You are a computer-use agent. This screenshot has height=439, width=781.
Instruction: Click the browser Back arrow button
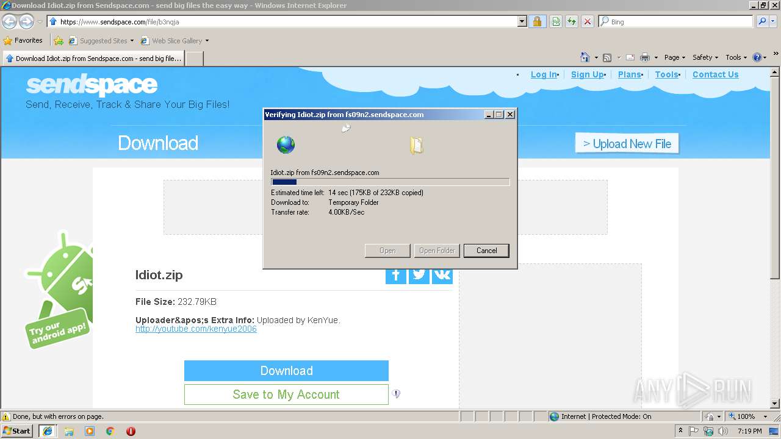pos(9,22)
